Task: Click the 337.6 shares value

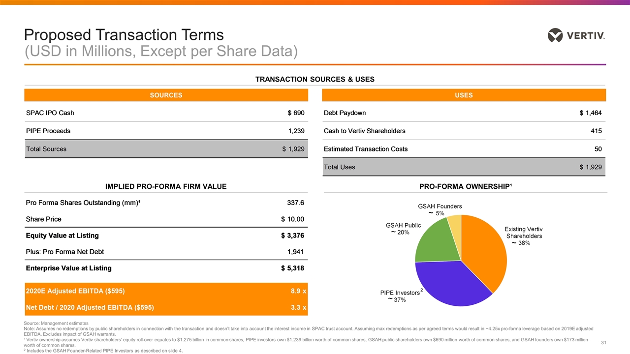Action: point(295,203)
